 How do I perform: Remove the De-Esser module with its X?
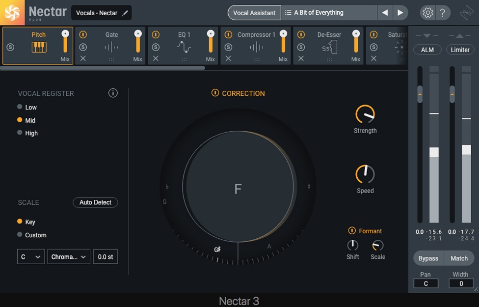tap(301, 58)
